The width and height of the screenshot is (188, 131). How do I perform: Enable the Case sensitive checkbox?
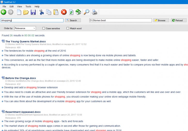(44, 28)
